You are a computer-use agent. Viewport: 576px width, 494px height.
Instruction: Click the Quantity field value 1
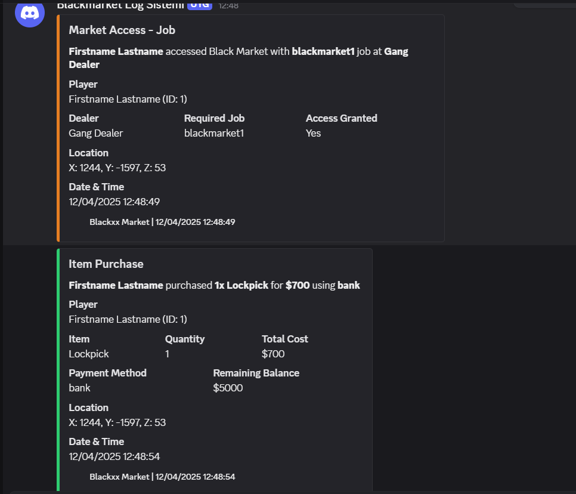[x=167, y=354]
